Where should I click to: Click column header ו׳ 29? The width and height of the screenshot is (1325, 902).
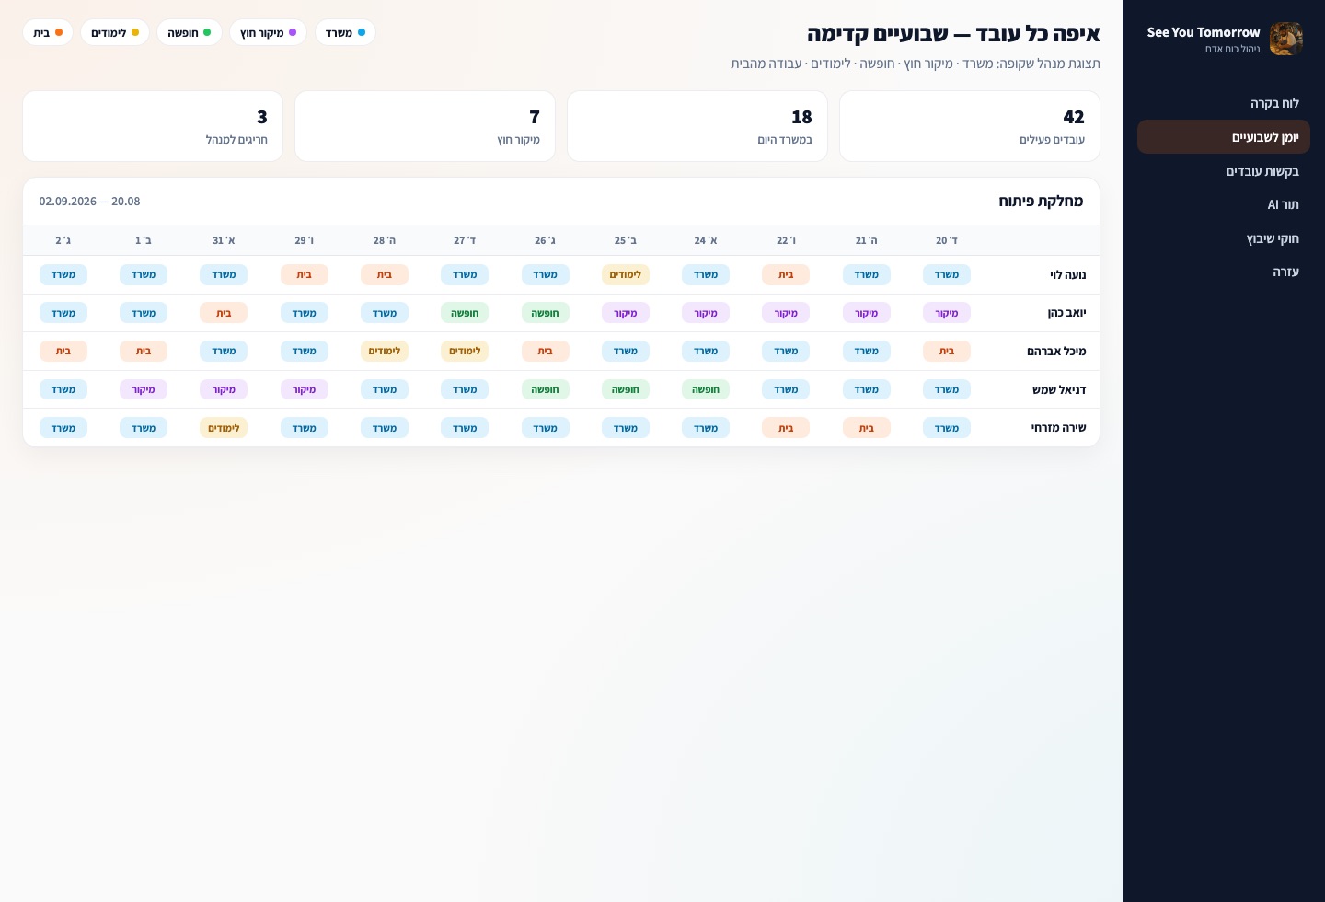(x=305, y=240)
